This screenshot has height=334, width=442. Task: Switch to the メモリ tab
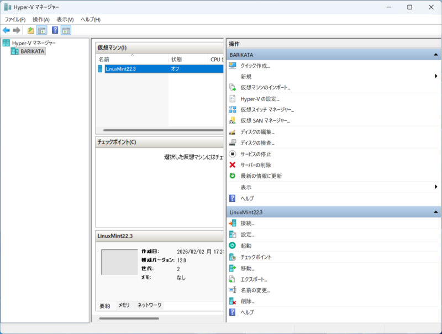coord(124,305)
